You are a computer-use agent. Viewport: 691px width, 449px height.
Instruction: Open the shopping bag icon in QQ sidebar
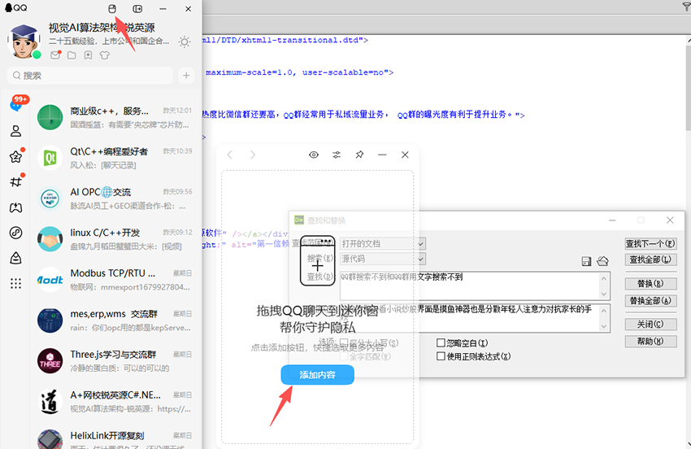pos(16,258)
